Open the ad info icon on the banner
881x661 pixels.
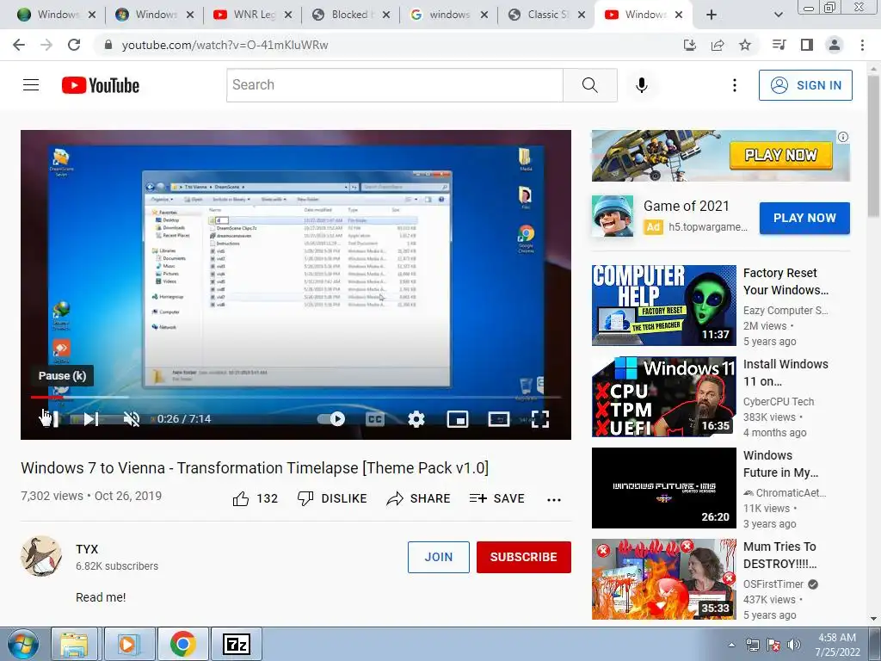tap(843, 137)
